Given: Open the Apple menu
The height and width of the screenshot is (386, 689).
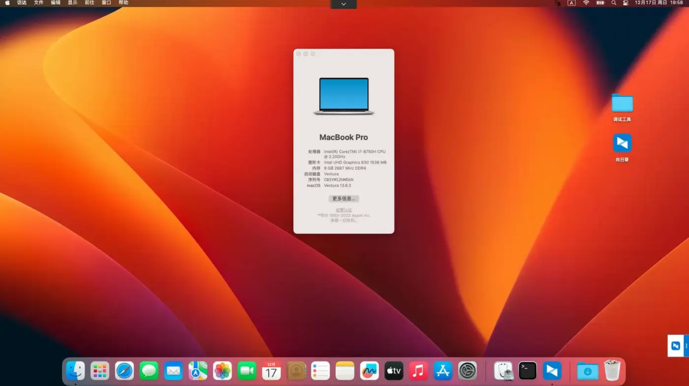Looking at the screenshot, I should click(x=7, y=2).
